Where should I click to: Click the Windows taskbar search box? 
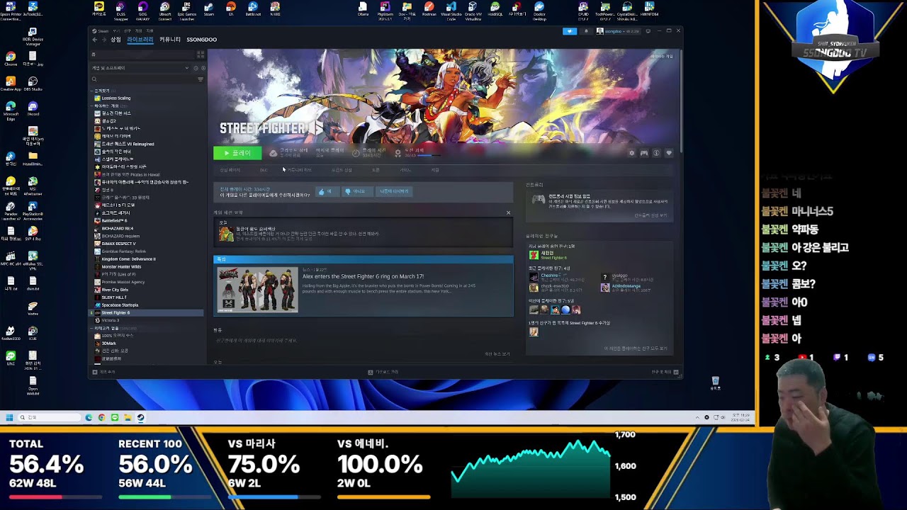coord(50,417)
